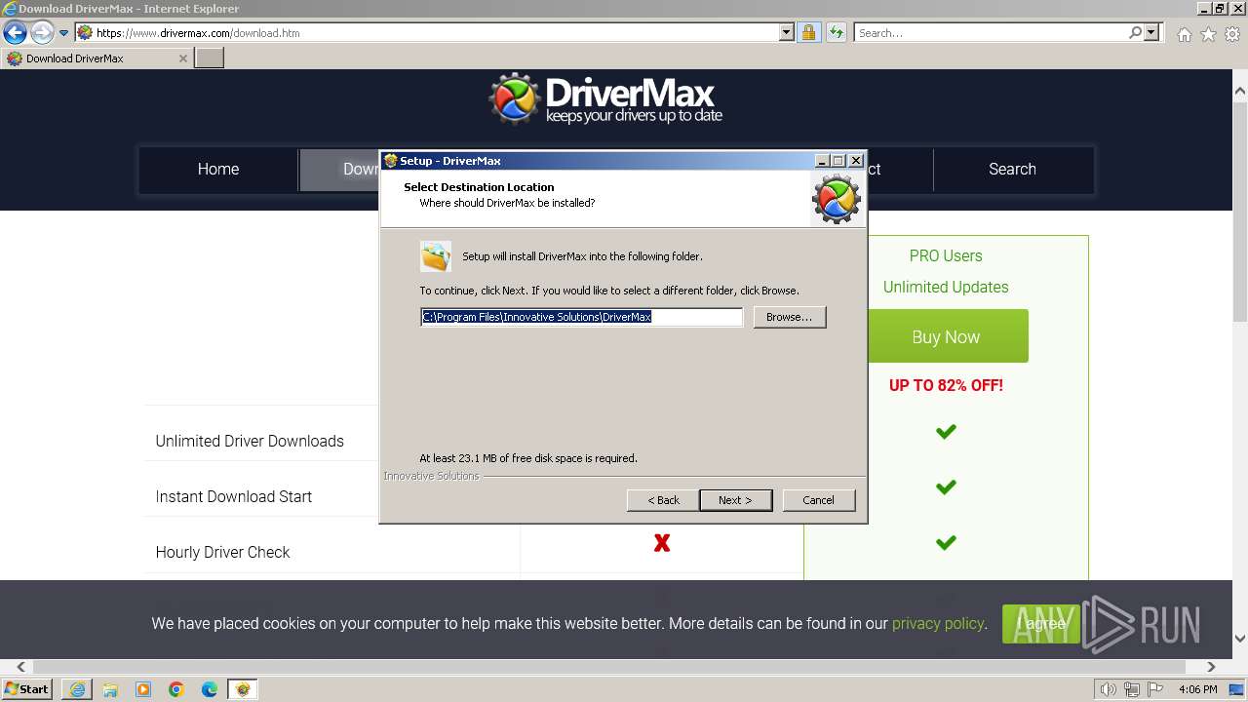Click the folder icon in Setup dialog
The height and width of the screenshot is (702, 1248).
coord(436,256)
